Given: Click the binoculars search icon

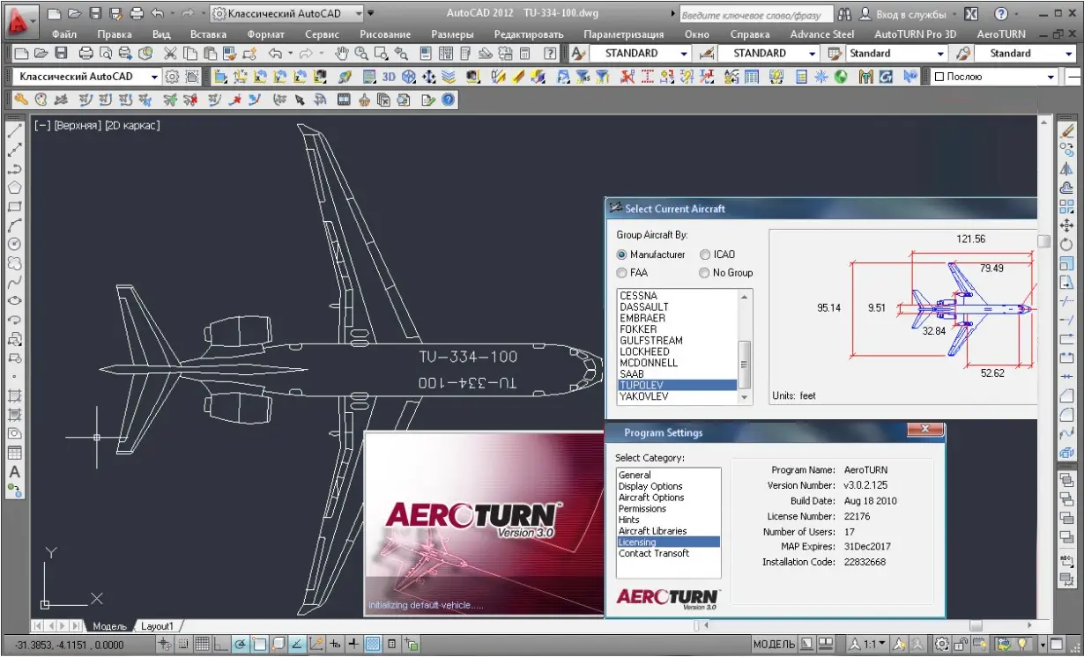Looking at the screenshot, I should [x=844, y=14].
